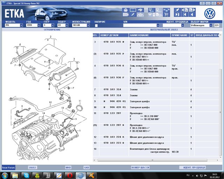The height and width of the screenshot is (179, 224).
Task: Open the single shopping cart order icon
Action: point(166,15)
